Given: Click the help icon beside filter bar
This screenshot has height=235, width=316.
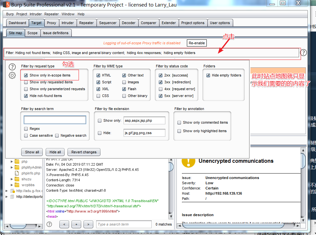Looking at the screenshot, I should pyautogui.click(x=303, y=53).
